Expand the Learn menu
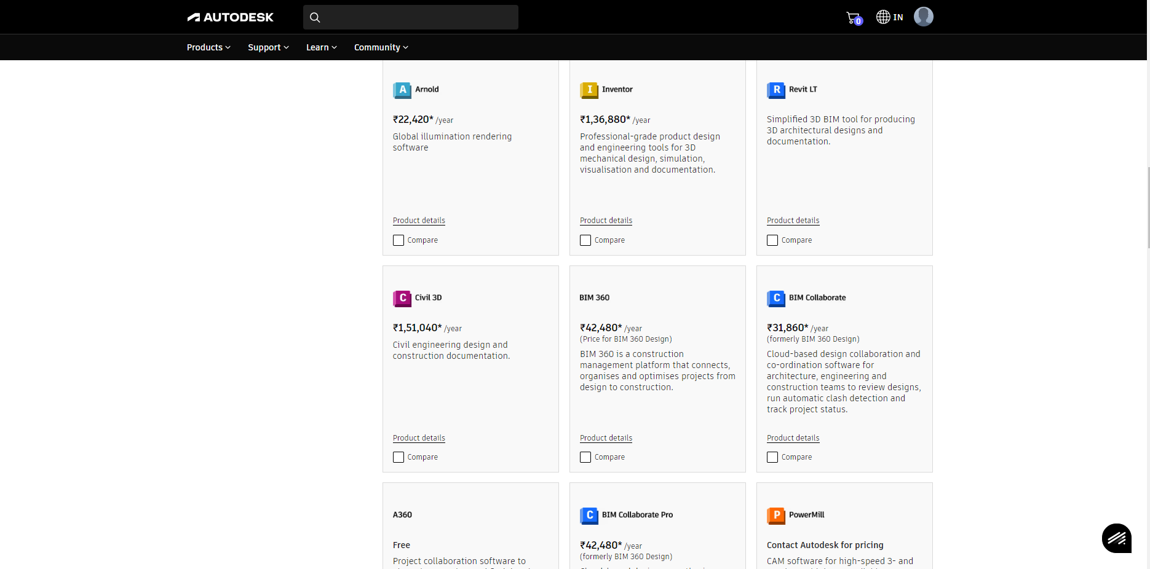Screen dimensions: 1150x569 tap(322, 47)
